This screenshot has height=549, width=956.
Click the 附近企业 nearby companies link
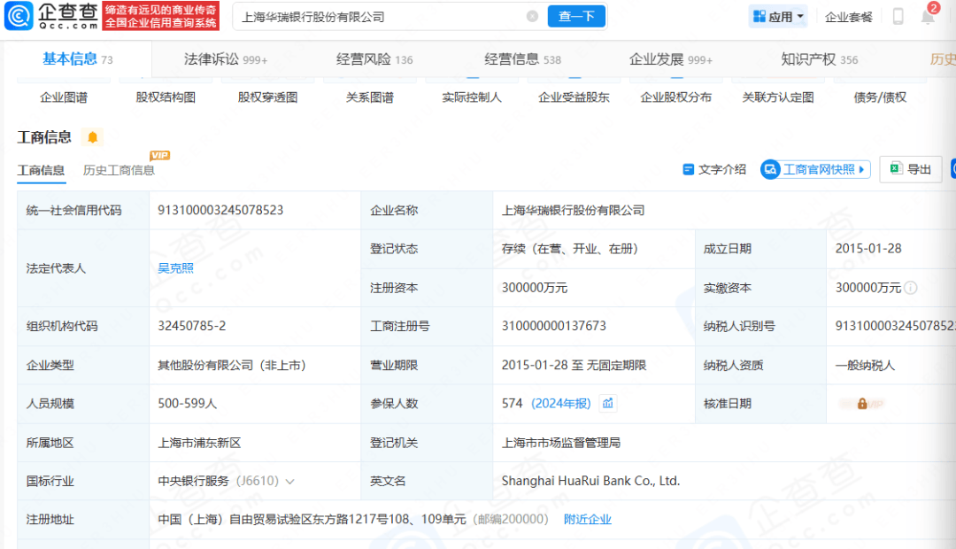588,520
